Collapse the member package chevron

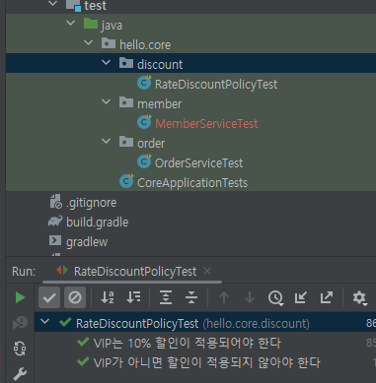click(106, 102)
